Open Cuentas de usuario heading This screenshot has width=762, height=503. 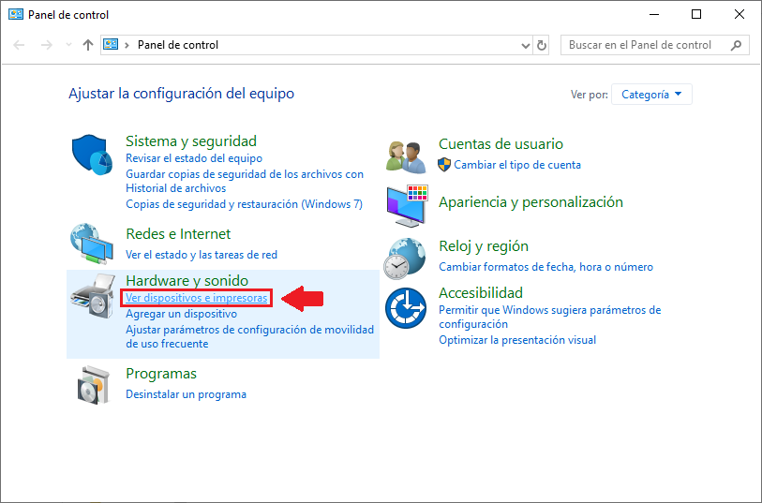pos(501,143)
